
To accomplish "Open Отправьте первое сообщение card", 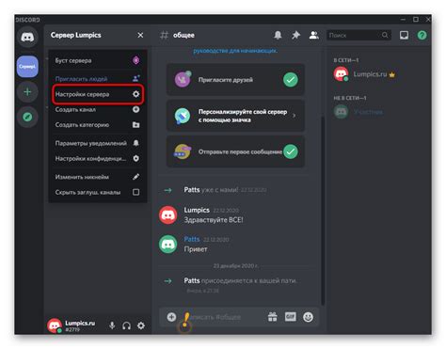I will click(x=235, y=151).
